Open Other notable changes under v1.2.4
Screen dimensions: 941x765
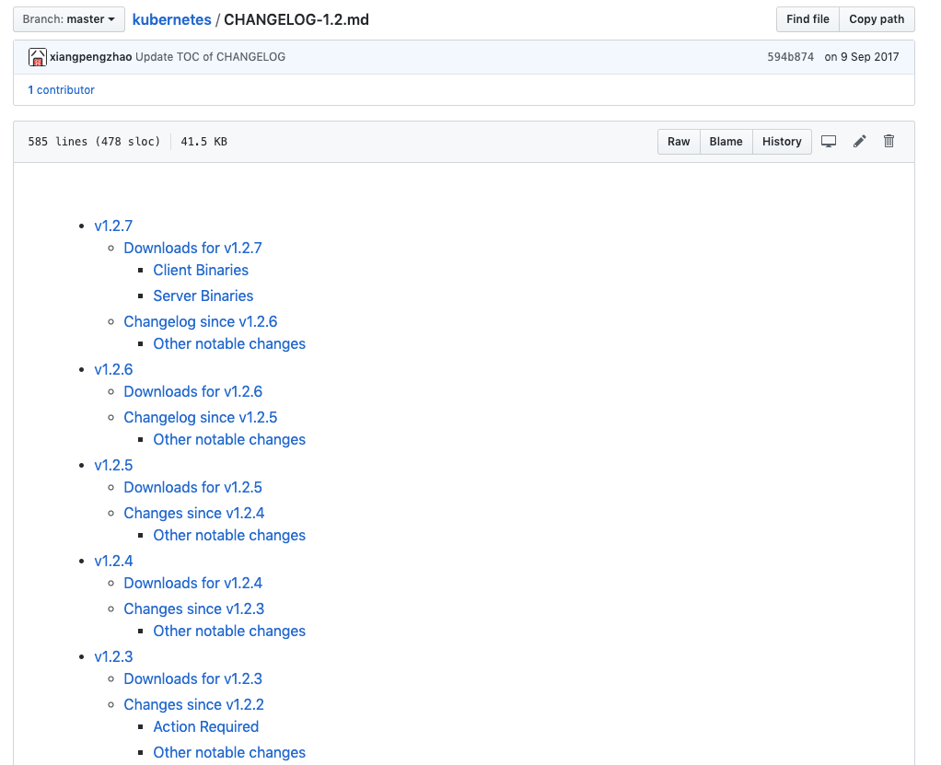pos(229,632)
